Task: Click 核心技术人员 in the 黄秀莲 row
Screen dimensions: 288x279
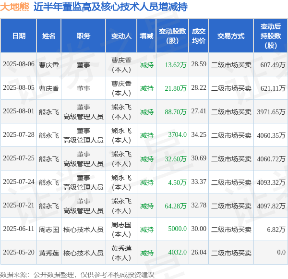Action: click(x=84, y=253)
